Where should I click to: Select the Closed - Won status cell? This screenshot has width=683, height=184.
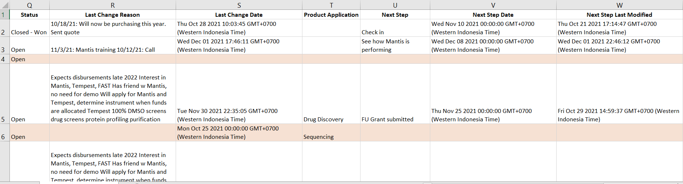30,28
